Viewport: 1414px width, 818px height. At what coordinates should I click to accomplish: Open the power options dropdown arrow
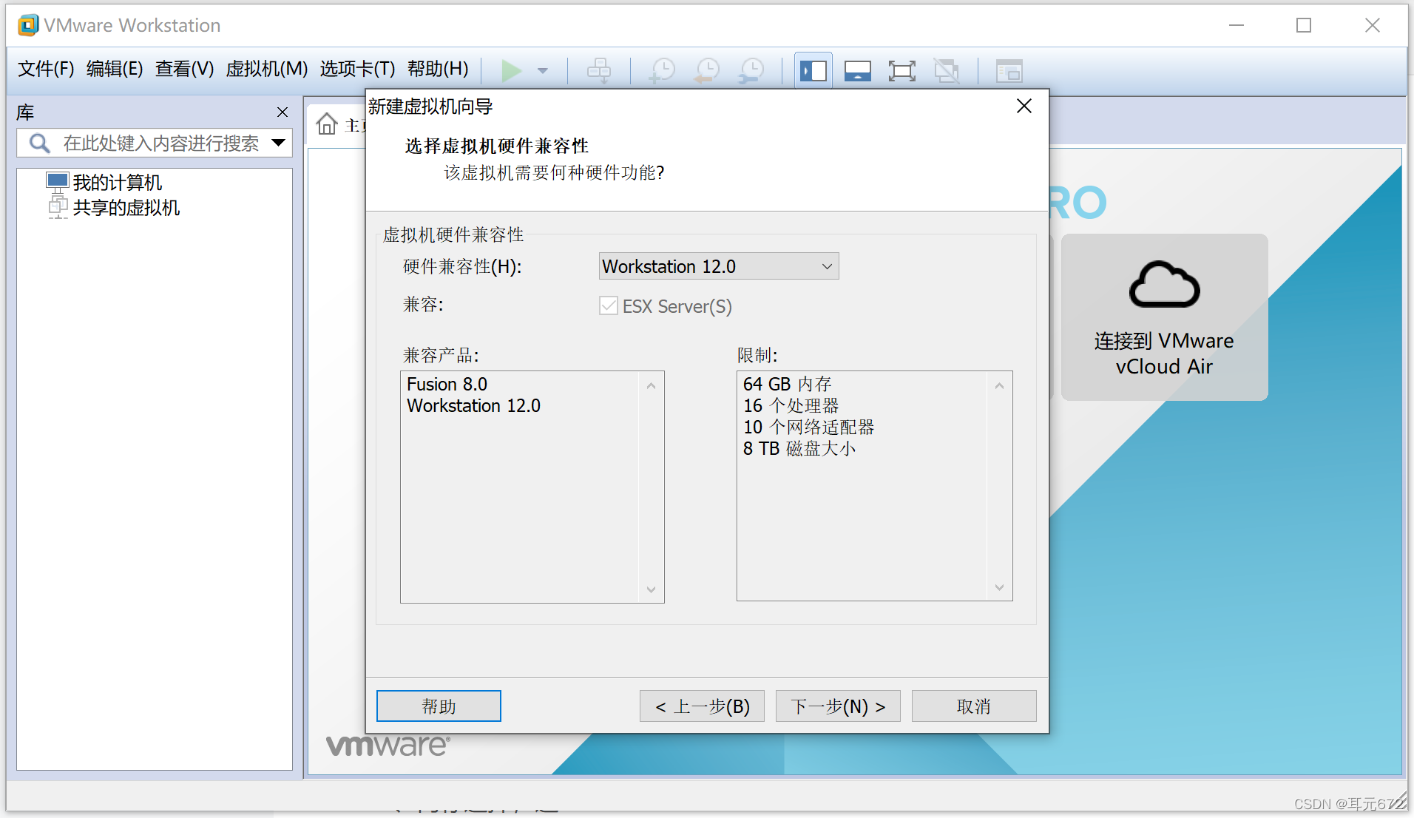(x=543, y=71)
